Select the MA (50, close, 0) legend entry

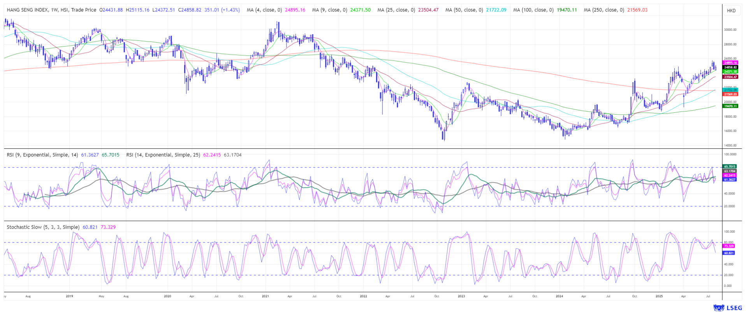(x=464, y=10)
